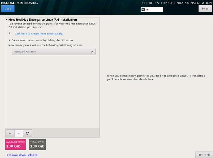Click the 'us' keyboard layout indicator field

click(152, 9)
